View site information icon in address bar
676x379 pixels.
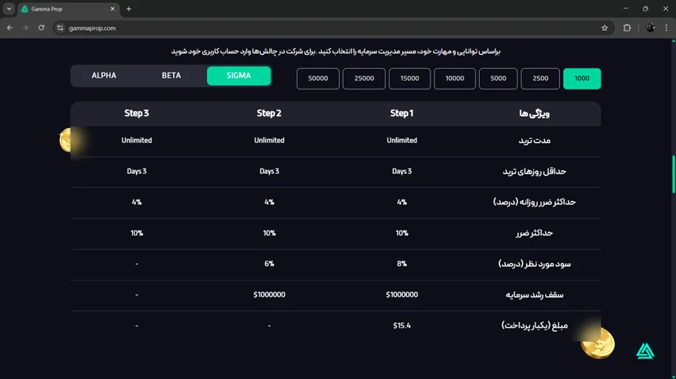(x=60, y=28)
